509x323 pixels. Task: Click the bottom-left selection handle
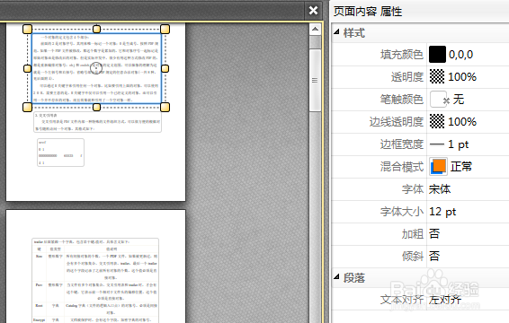pyautogui.click(x=28, y=107)
